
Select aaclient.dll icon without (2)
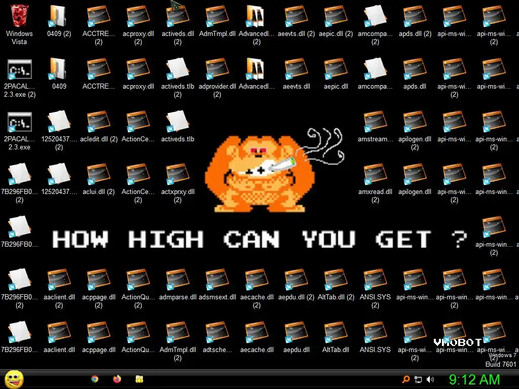pyautogui.click(x=59, y=332)
